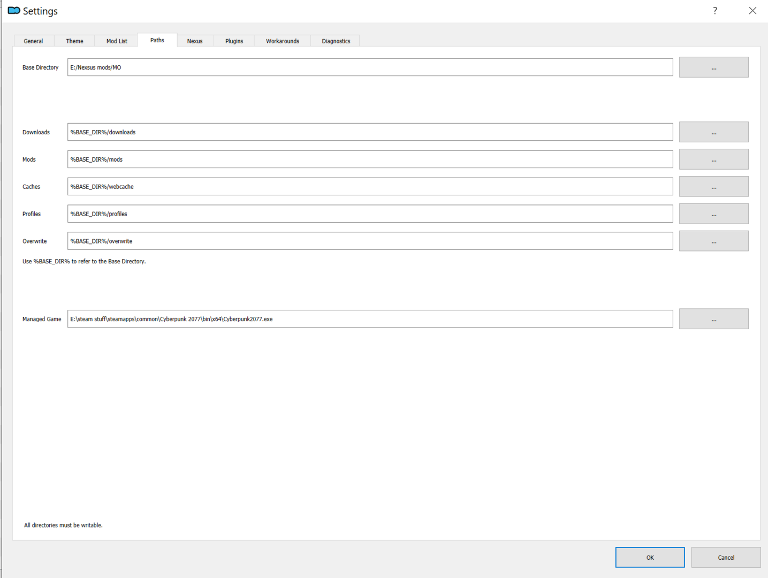Click the Base Directory path field
Screen dimensions: 768x578
(370, 67)
